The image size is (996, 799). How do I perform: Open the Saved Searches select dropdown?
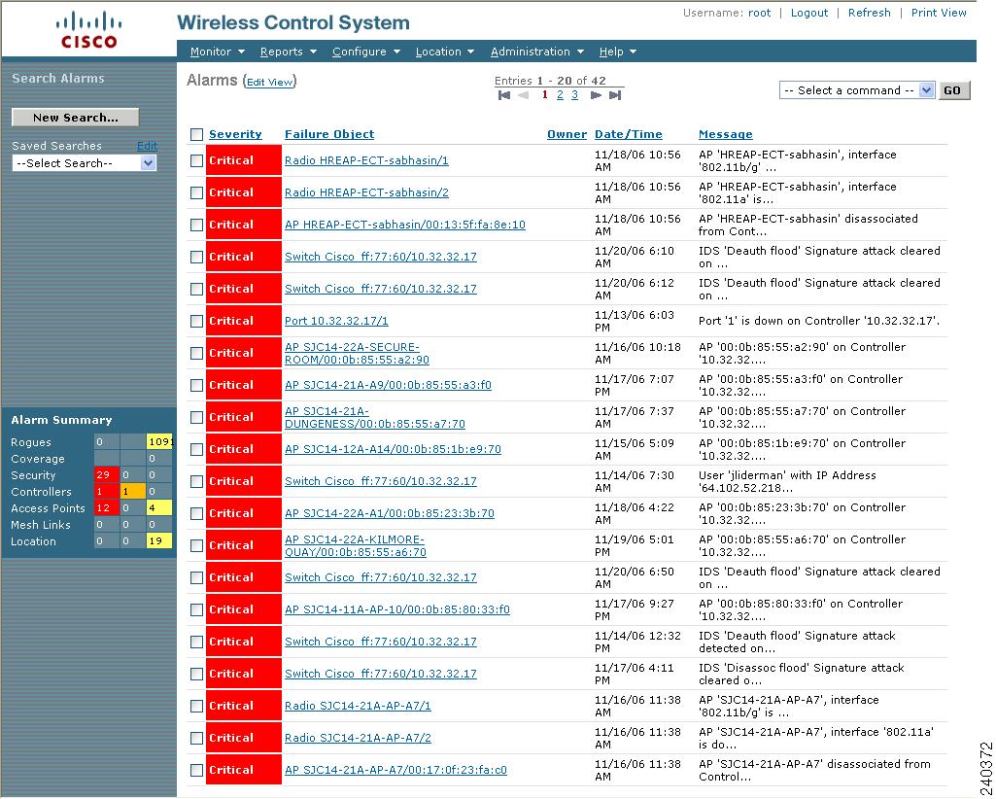pyautogui.click(x=84, y=163)
